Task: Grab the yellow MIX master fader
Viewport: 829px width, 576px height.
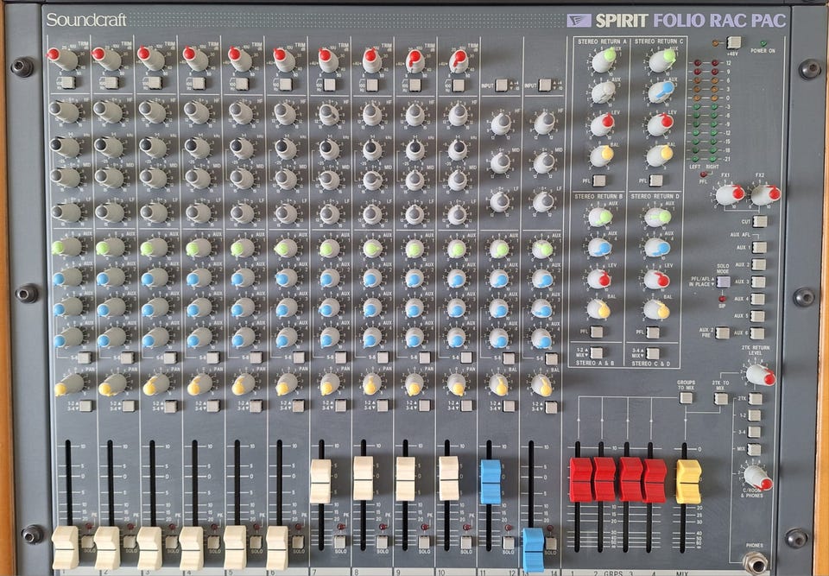Action: tap(688, 481)
